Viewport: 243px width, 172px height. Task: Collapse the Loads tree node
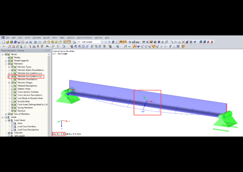[3, 117]
